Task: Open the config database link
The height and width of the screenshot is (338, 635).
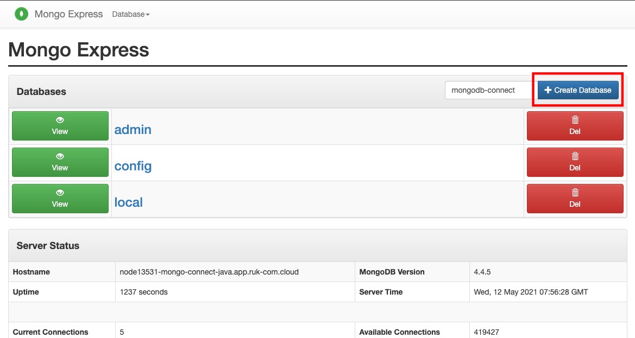Action: click(x=133, y=166)
